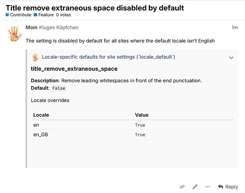
Task: Click the 0 votes counter
Action: [63, 15]
